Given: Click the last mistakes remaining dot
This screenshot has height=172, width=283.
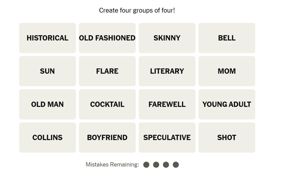Looking at the screenshot, I should [176, 165].
